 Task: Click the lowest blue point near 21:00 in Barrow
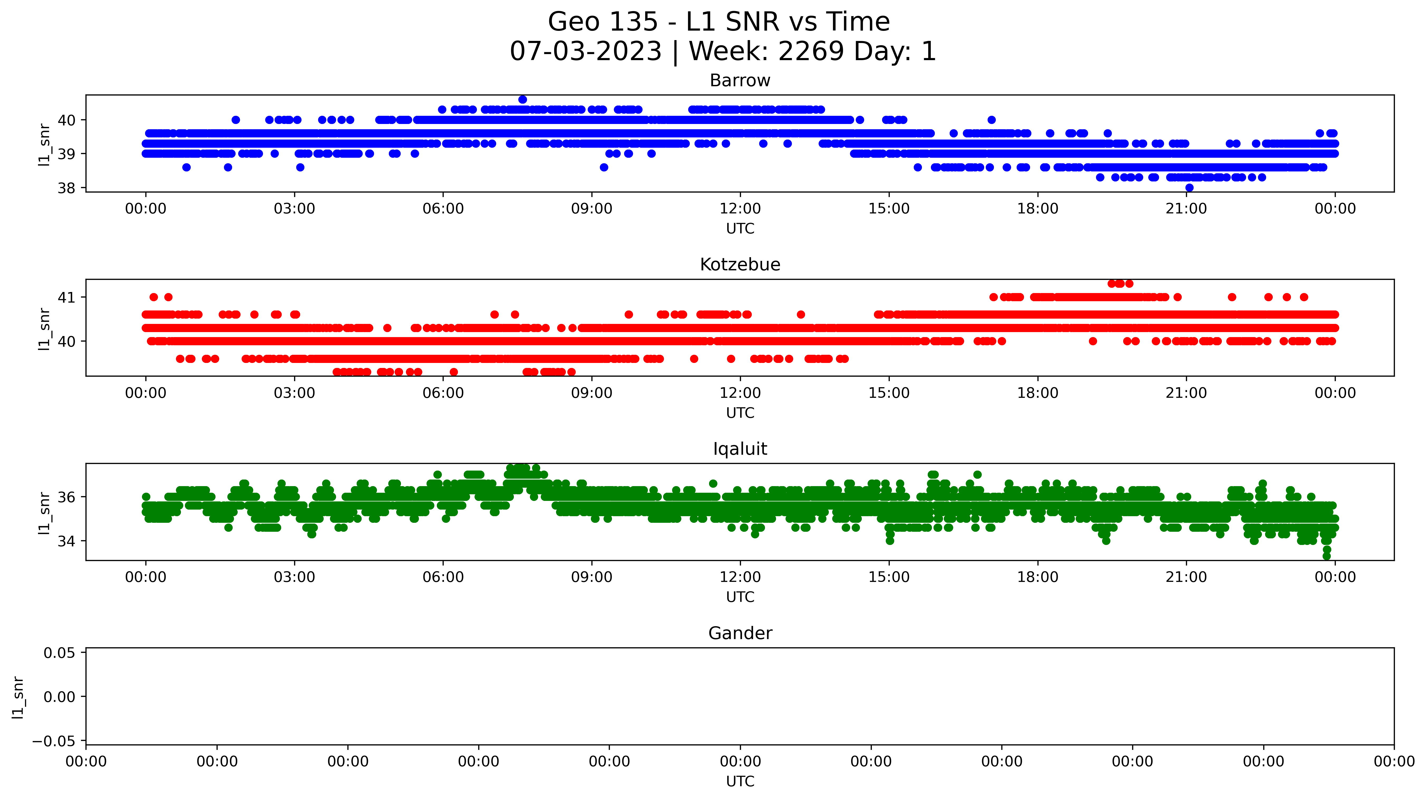click(x=1190, y=188)
